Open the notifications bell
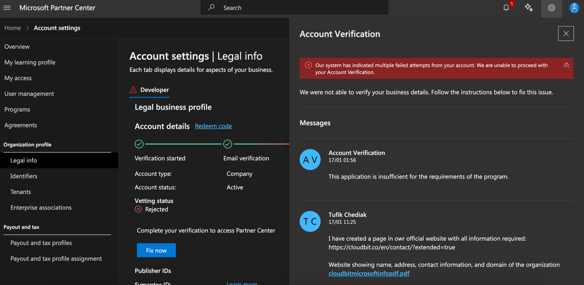 pyautogui.click(x=506, y=8)
